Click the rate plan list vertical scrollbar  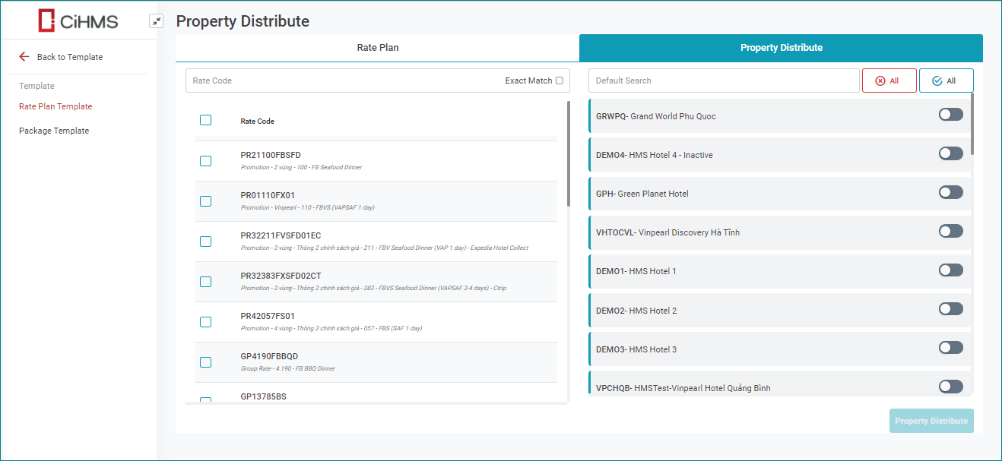(569, 153)
